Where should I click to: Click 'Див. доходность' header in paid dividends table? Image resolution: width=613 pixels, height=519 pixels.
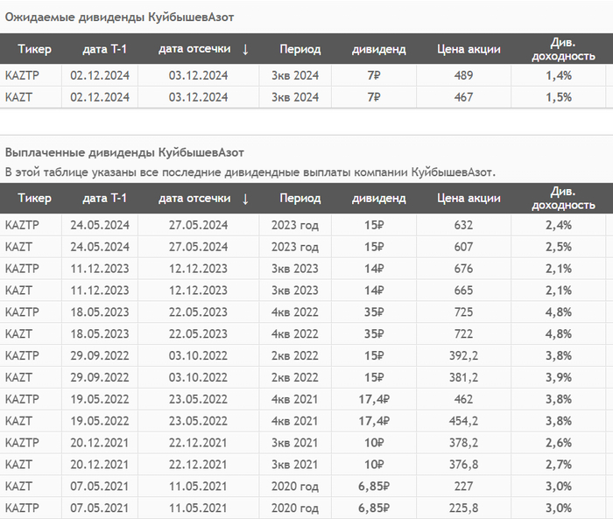(x=563, y=198)
